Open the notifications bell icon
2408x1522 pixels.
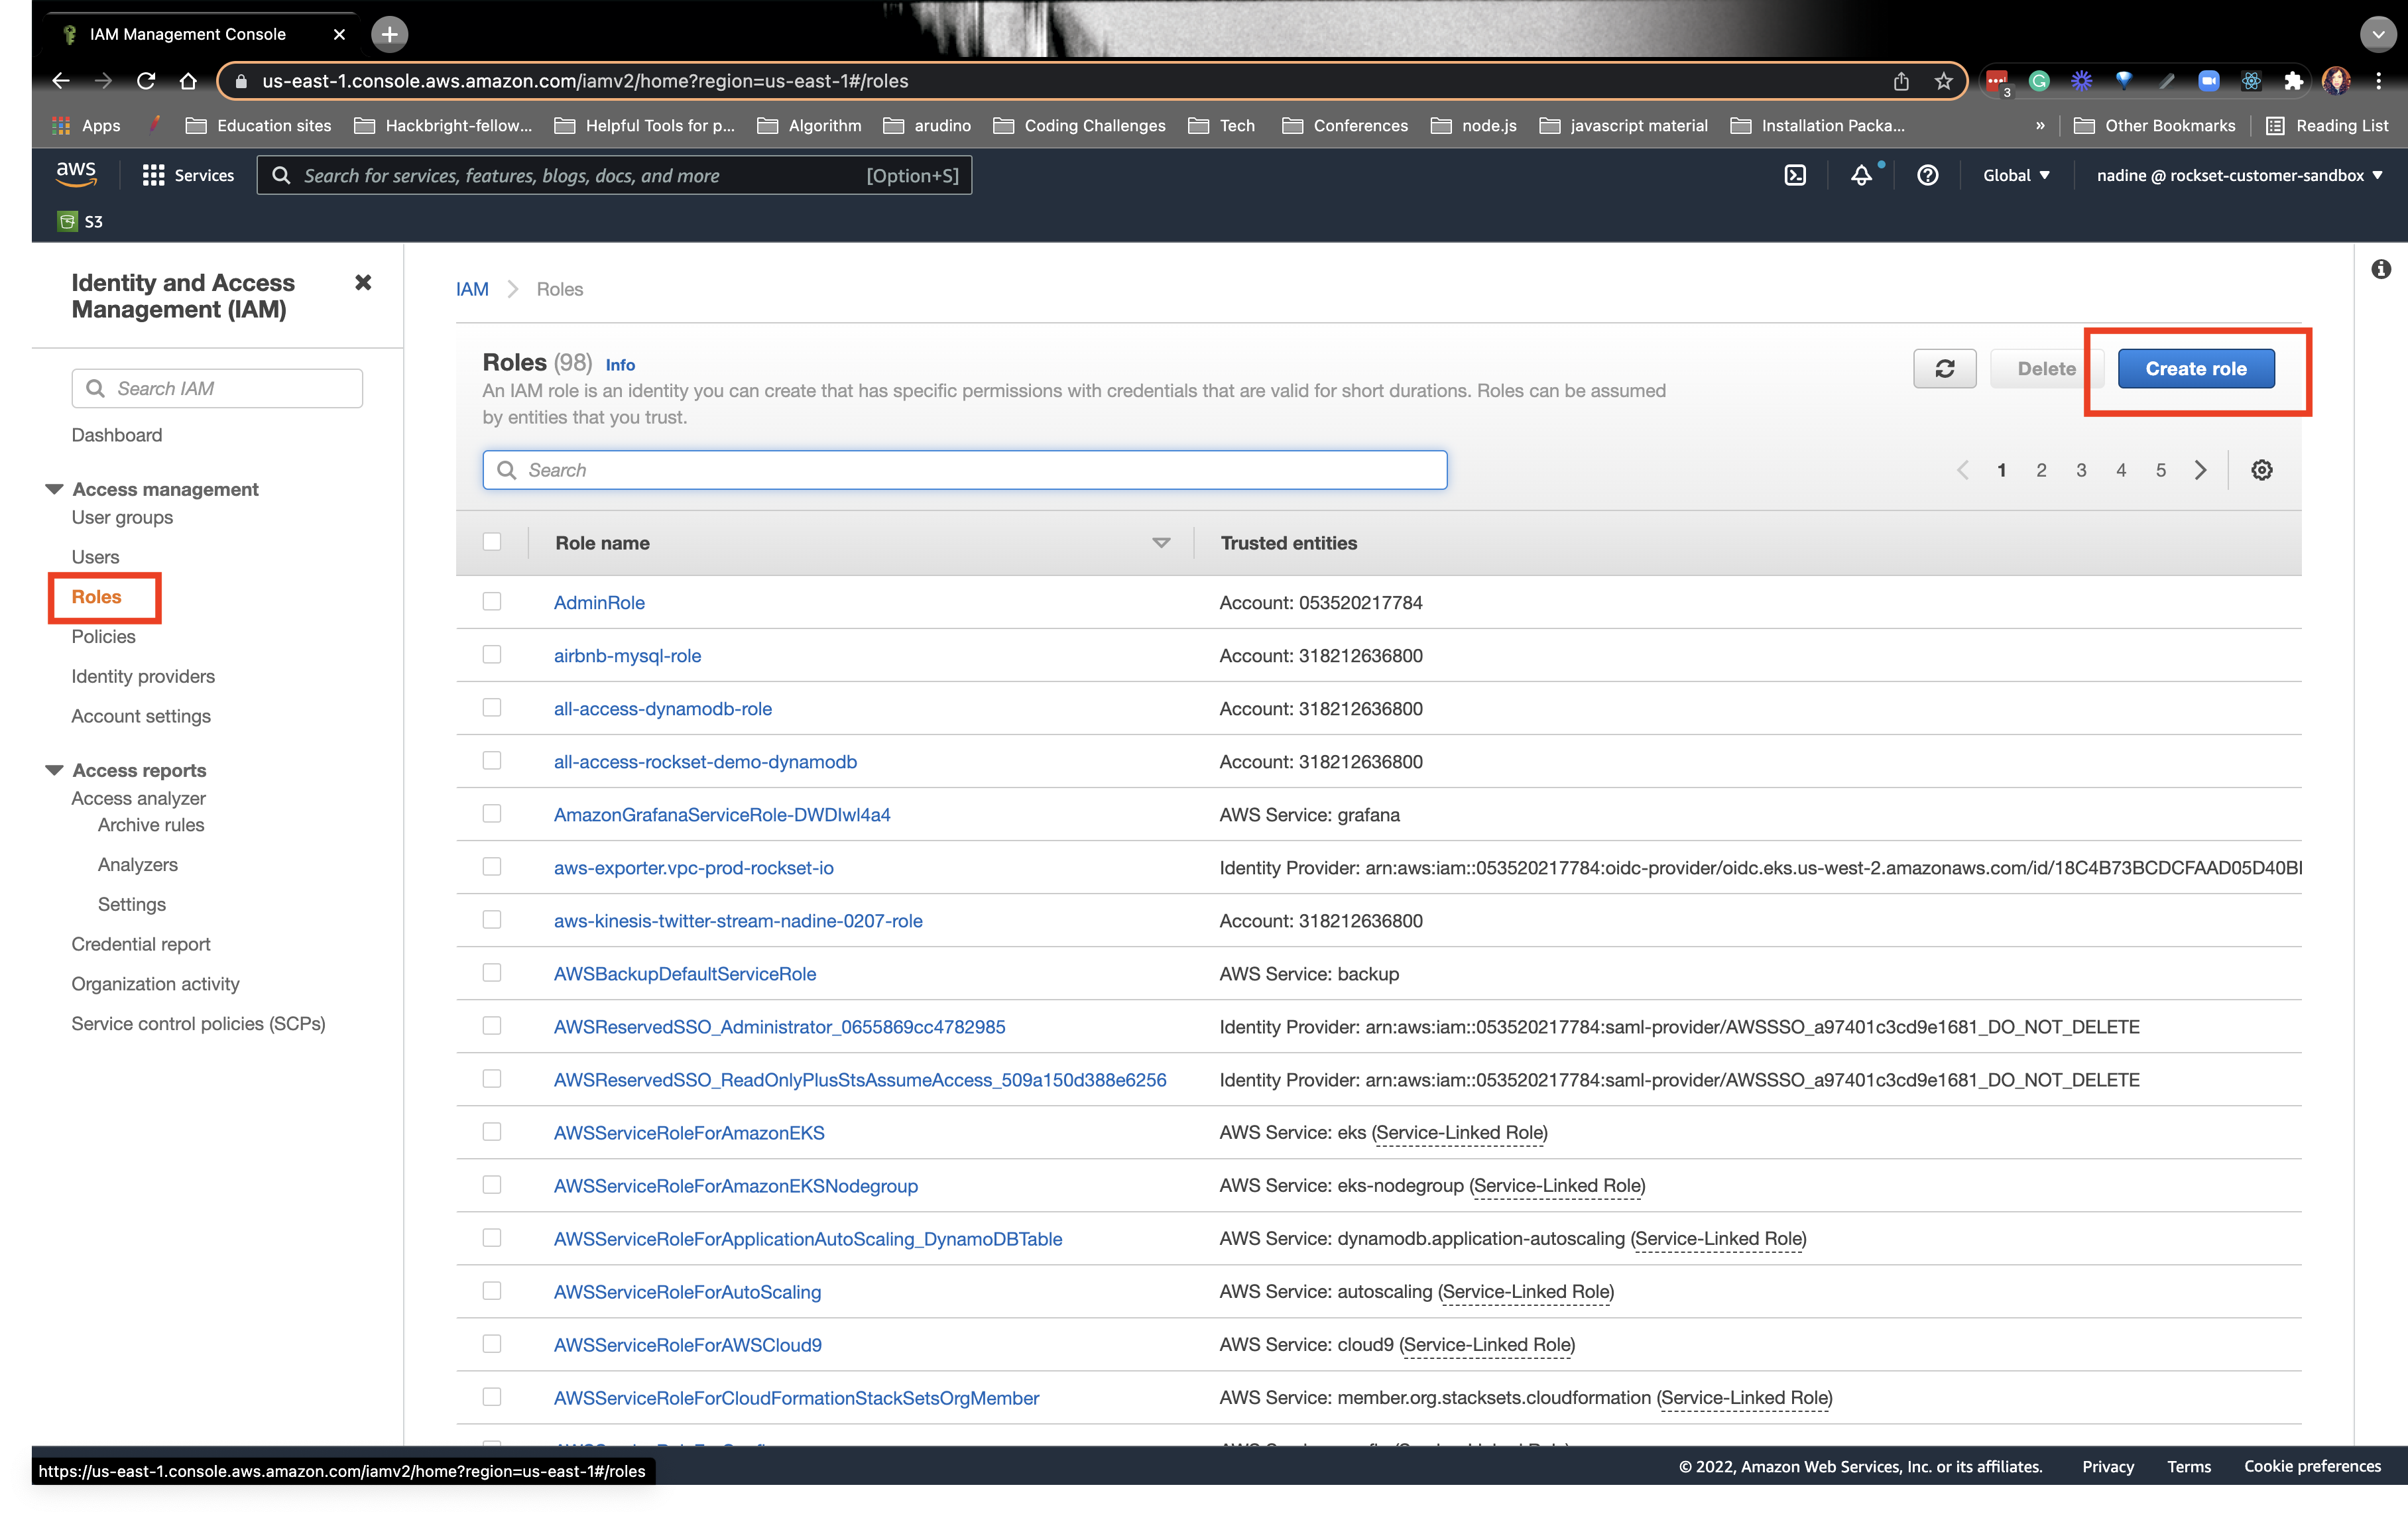(1861, 175)
